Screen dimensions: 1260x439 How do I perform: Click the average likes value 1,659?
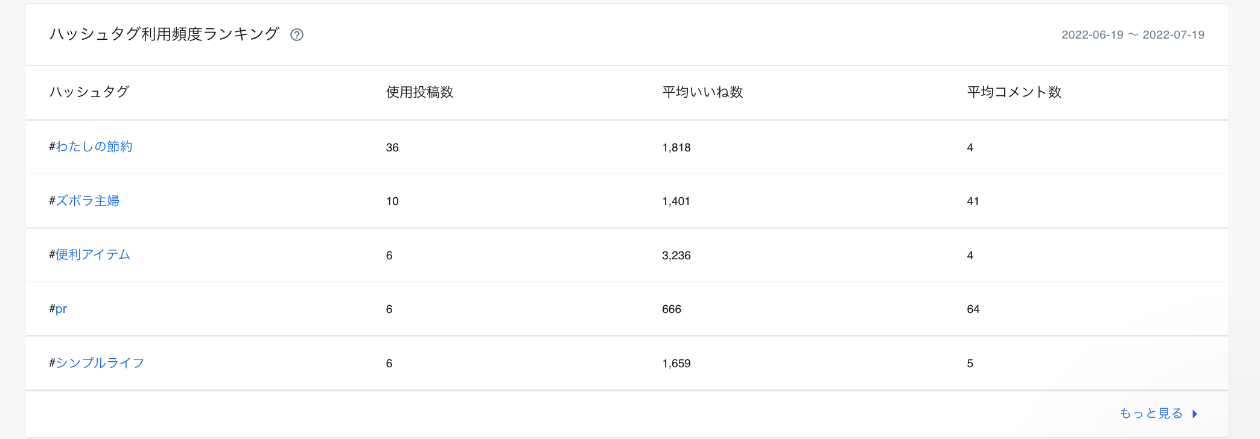[x=676, y=364]
